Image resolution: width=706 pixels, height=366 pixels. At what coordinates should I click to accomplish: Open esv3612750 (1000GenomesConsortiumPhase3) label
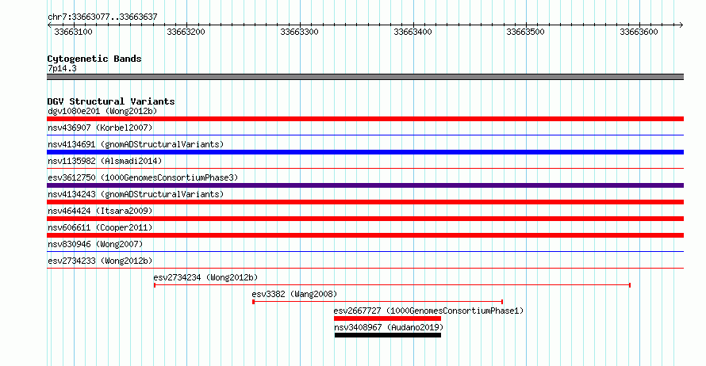[x=143, y=177]
